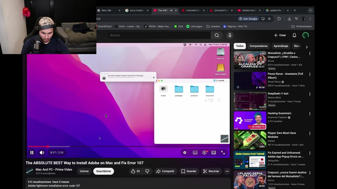Open Link pagos bookmark
This screenshot has height=189, width=337.
pos(194,26)
